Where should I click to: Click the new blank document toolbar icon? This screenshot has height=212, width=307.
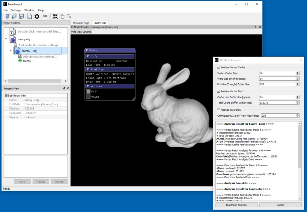pyautogui.click(x=30, y=16)
